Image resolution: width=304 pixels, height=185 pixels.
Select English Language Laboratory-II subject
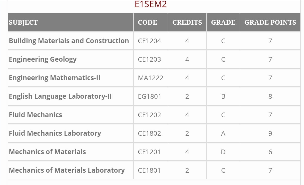click(x=60, y=96)
